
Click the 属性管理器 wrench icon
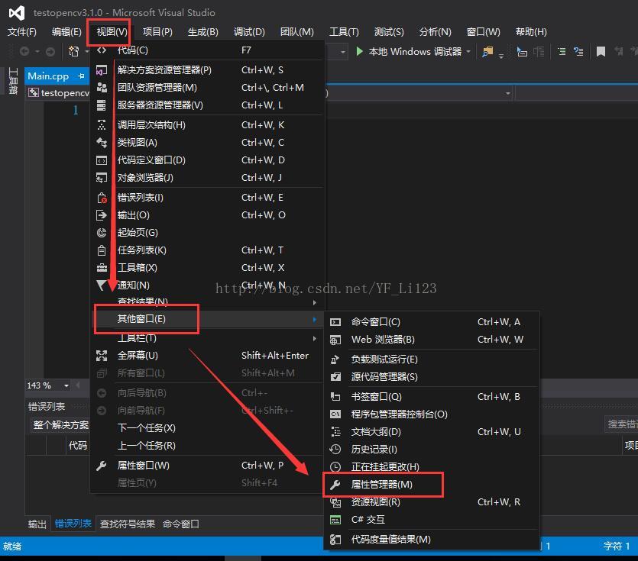(335, 485)
